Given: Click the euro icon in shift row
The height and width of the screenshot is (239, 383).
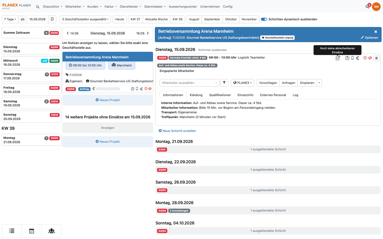Looking at the screenshot, I should pos(358,58).
